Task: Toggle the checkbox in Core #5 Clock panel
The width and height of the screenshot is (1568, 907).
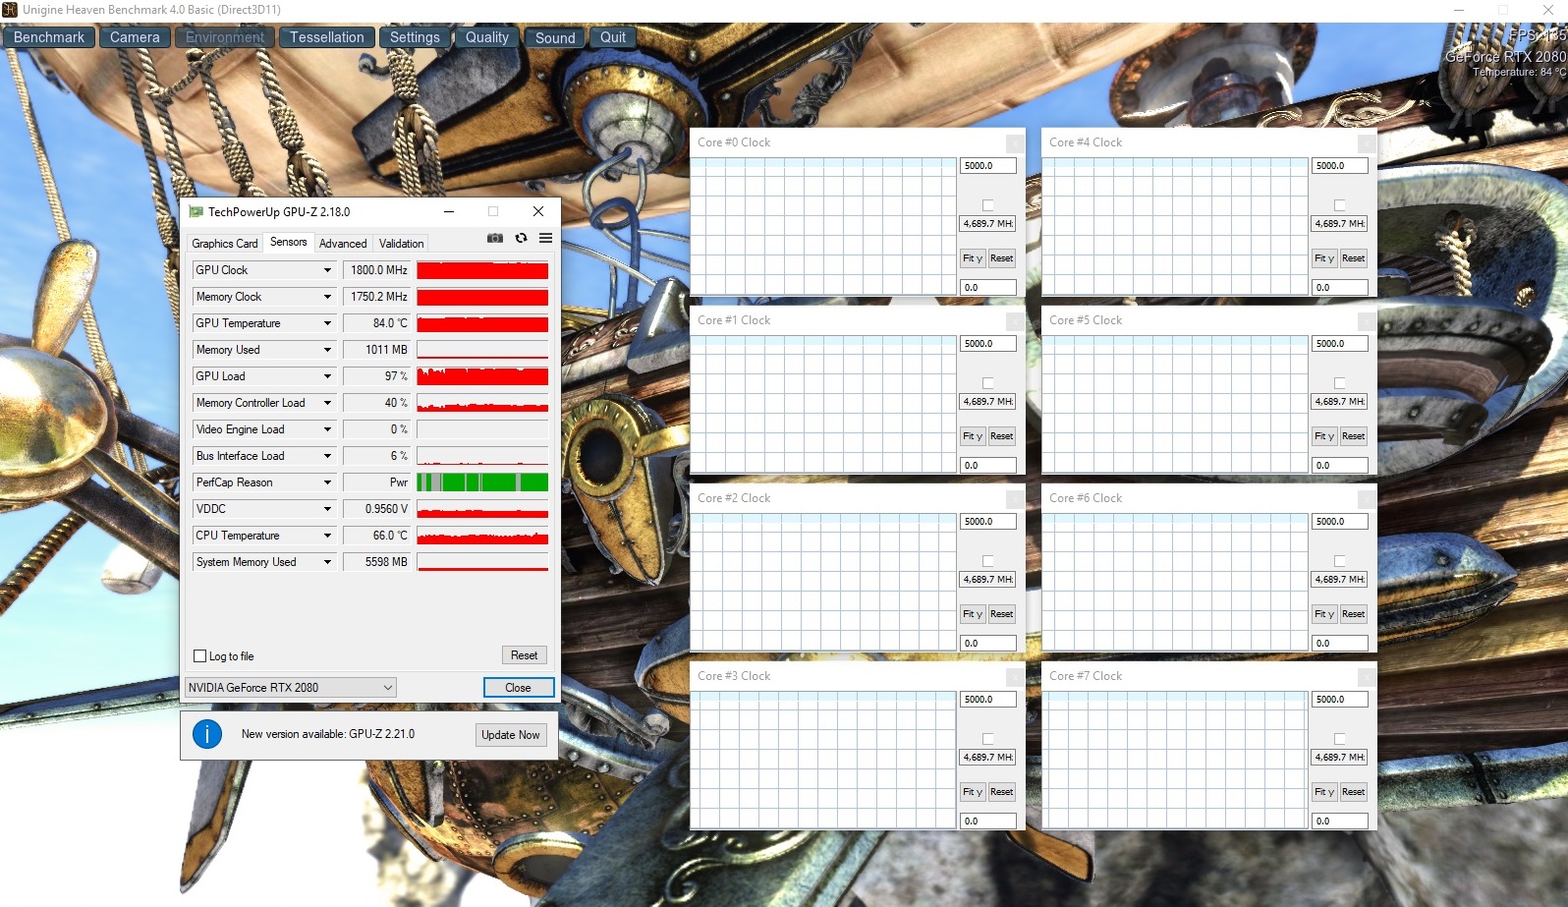Action: 1340,383
